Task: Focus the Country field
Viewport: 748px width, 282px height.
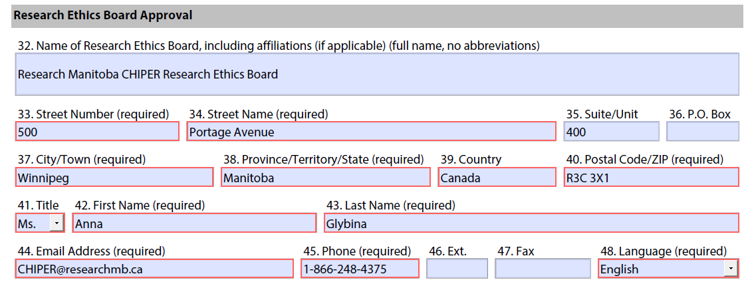Action: tap(497, 178)
